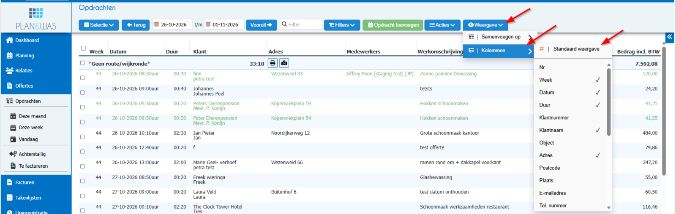Click the Takenlijsten list icon
The height and width of the screenshot is (214, 676).
click(x=10, y=198)
